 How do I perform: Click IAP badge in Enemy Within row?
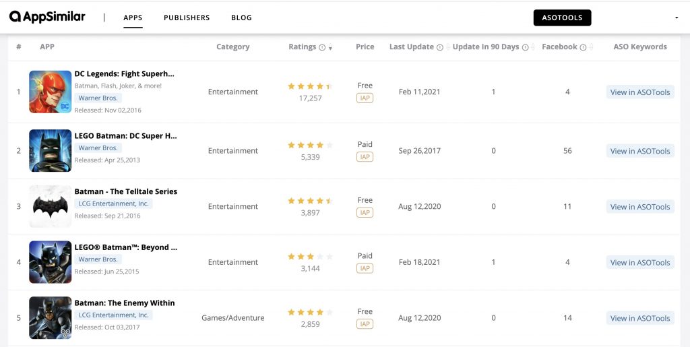point(365,324)
